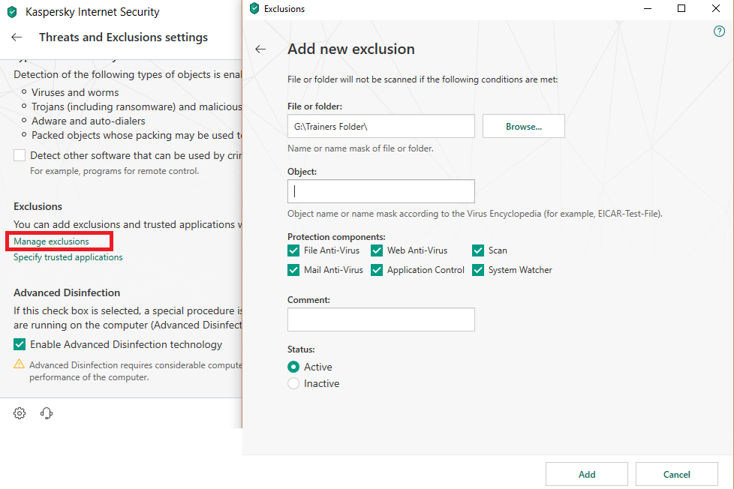This screenshot has width=734, height=489.
Task: Select the Active status radio button
Action: click(293, 367)
